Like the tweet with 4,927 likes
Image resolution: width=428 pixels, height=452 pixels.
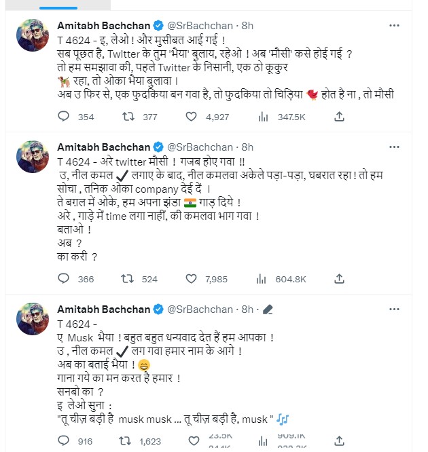pyautogui.click(x=191, y=117)
